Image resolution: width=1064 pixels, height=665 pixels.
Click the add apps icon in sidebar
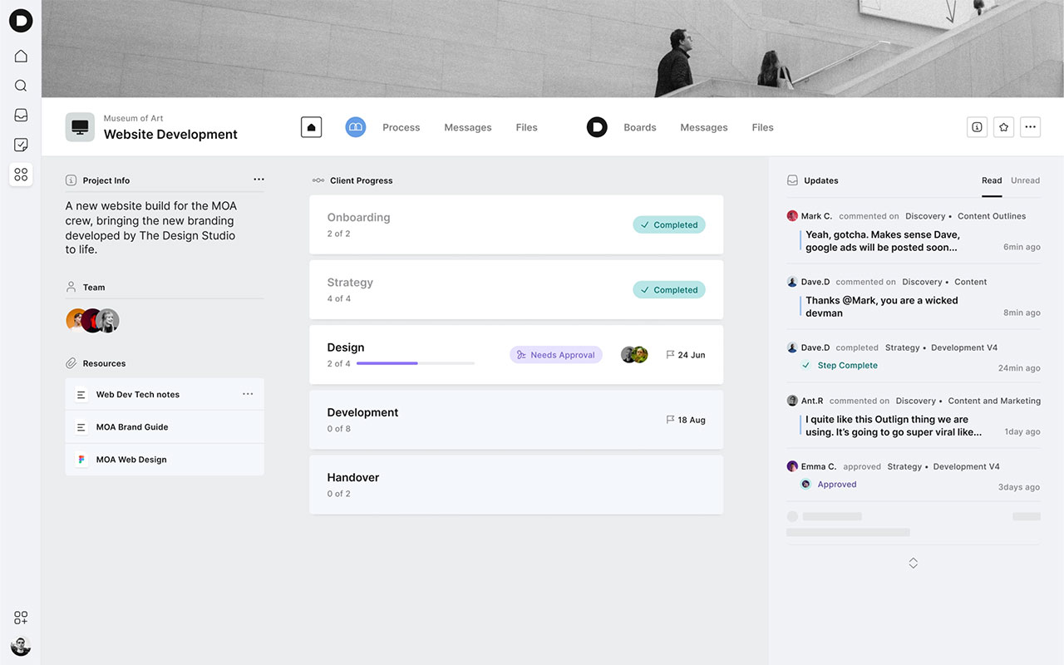click(x=21, y=618)
